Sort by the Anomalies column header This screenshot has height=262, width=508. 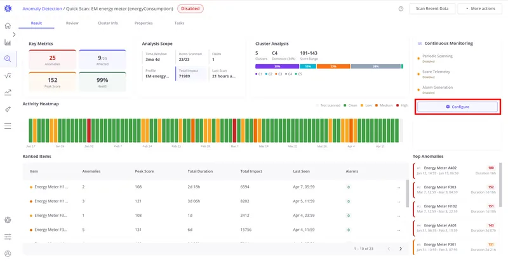[x=91, y=171]
